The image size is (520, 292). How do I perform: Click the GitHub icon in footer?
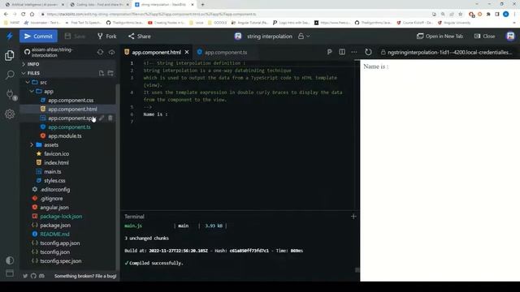click(33, 276)
